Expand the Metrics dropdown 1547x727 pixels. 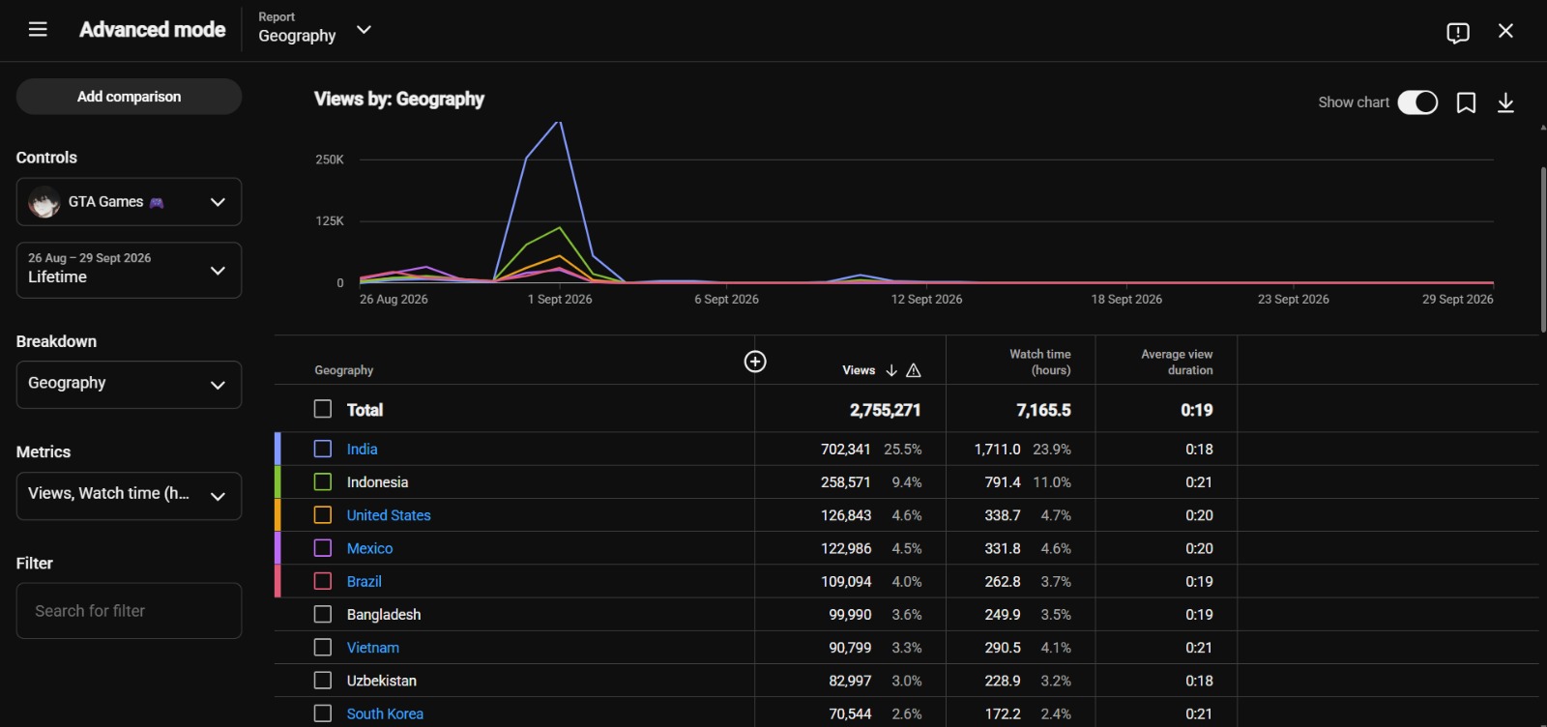[x=129, y=496]
